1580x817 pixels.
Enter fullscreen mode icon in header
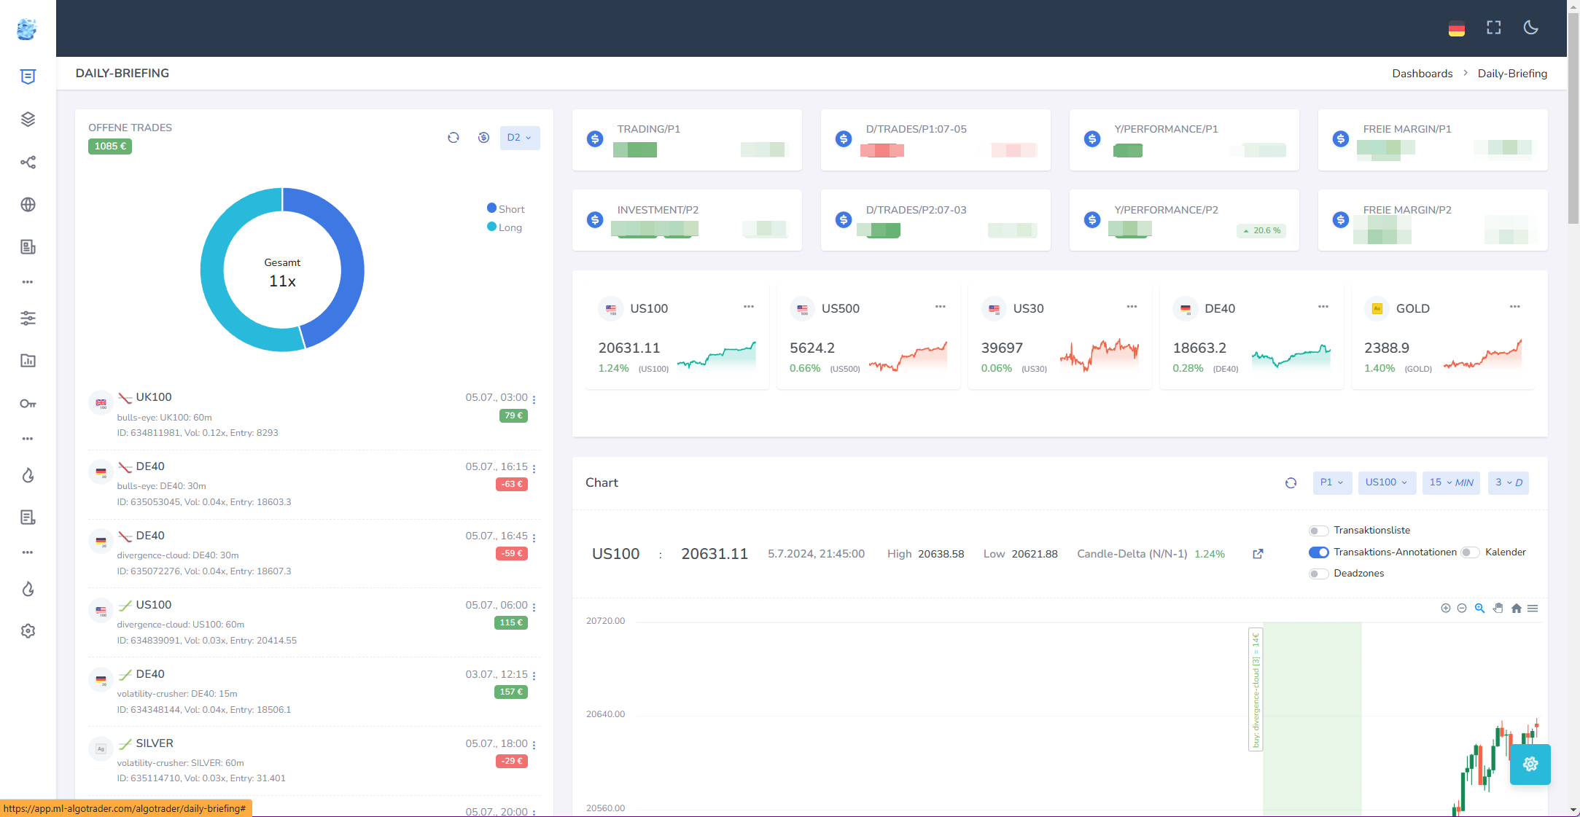tap(1493, 28)
